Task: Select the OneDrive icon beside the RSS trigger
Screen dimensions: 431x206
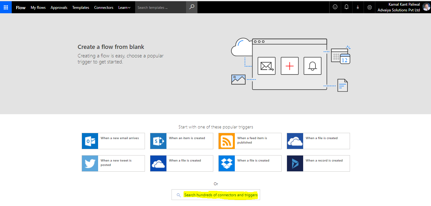Action: pos(295,141)
